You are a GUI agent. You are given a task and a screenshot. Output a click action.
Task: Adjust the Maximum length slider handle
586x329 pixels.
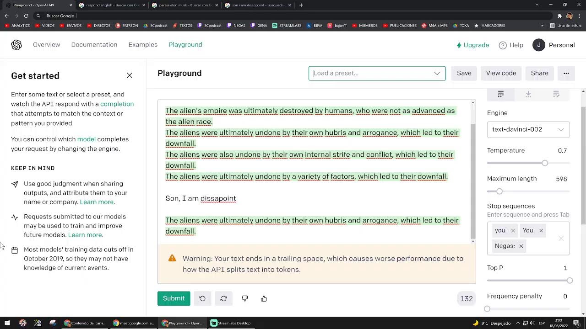[x=499, y=191]
